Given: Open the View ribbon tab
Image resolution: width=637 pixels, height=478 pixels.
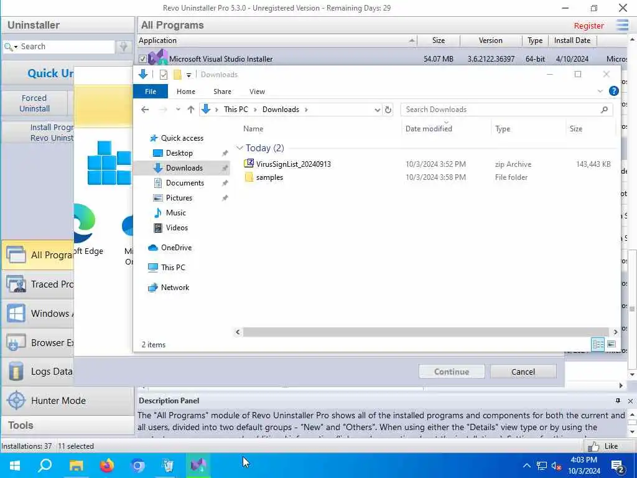Looking at the screenshot, I should pyautogui.click(x=257, y=91).
